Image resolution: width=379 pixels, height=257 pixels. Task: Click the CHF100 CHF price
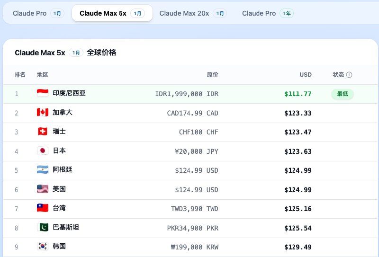199,132
